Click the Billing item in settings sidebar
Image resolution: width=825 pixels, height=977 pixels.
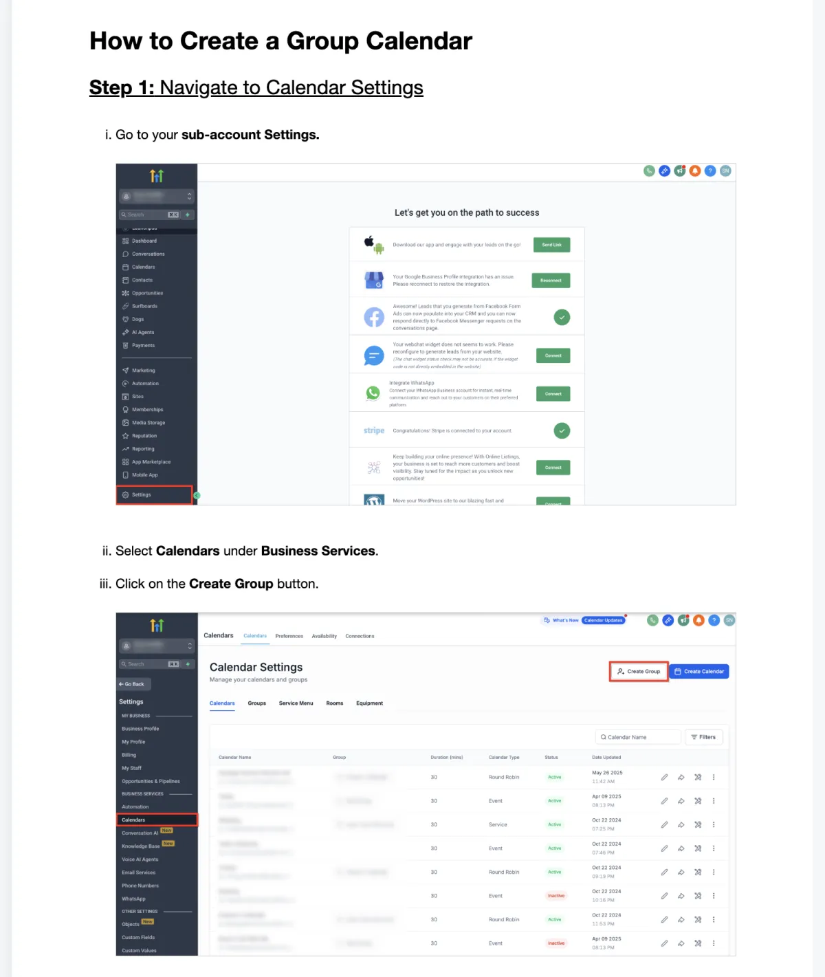(129, 755)
